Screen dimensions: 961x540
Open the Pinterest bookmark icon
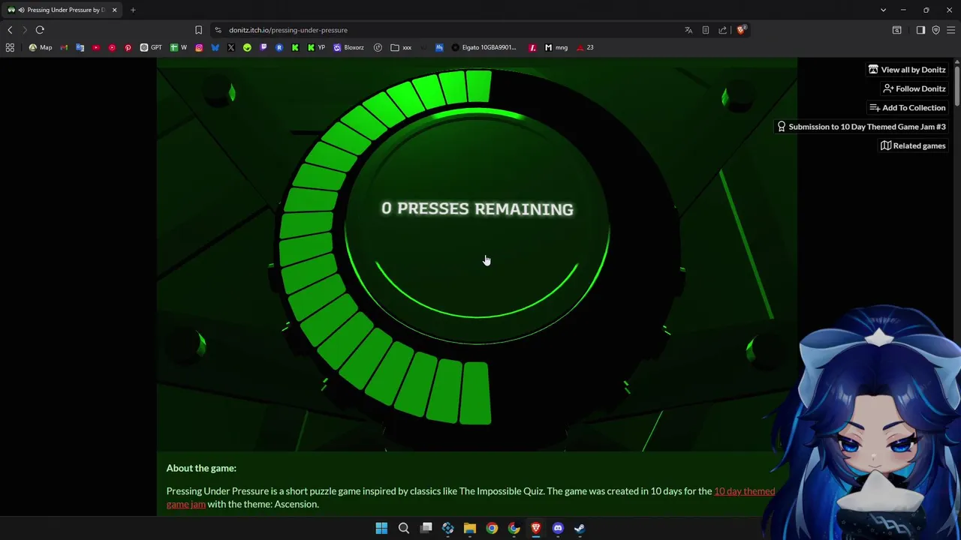tap(128, 47)
